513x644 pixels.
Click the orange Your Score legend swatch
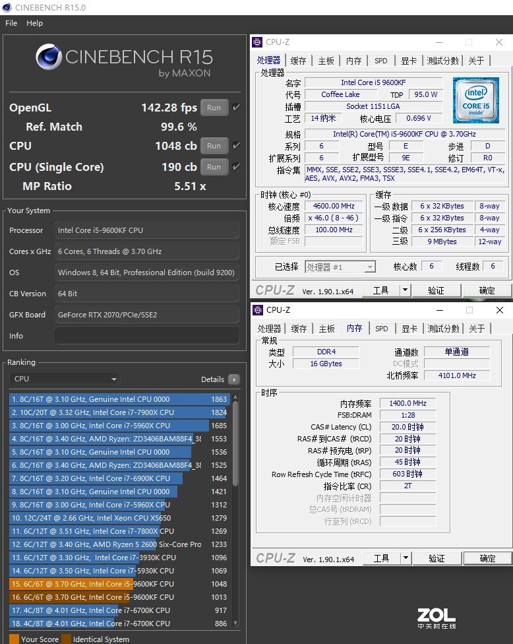(x=14, y=639)
